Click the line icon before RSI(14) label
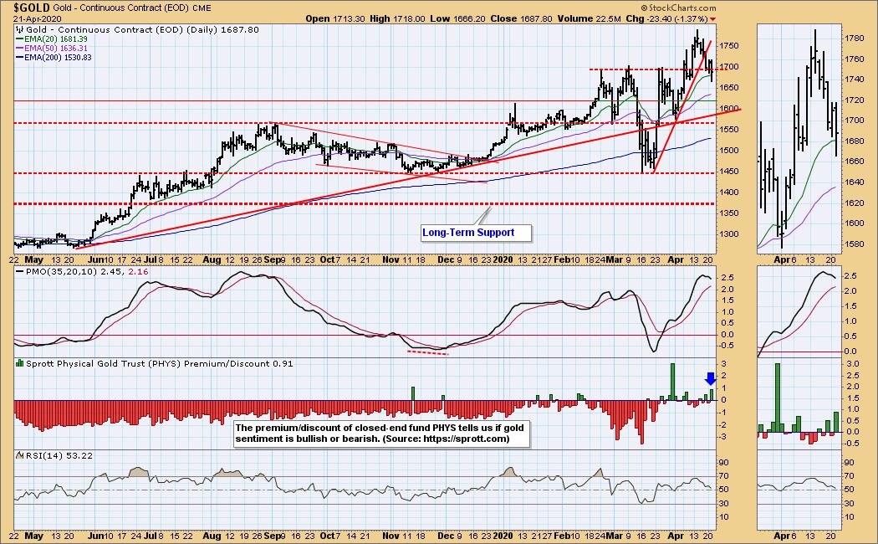Screen dimensions: 878x544 pos(20,455)
